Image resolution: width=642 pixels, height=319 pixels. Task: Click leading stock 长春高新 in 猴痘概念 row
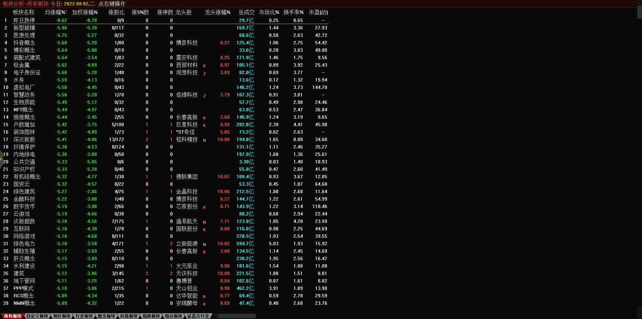(187, 117)
